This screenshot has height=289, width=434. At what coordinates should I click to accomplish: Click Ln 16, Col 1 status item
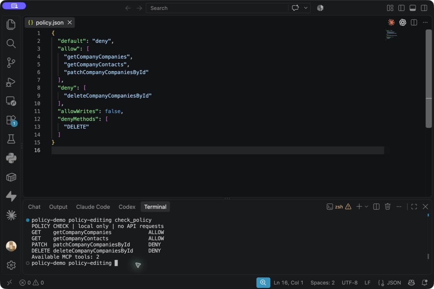[289, 283]
